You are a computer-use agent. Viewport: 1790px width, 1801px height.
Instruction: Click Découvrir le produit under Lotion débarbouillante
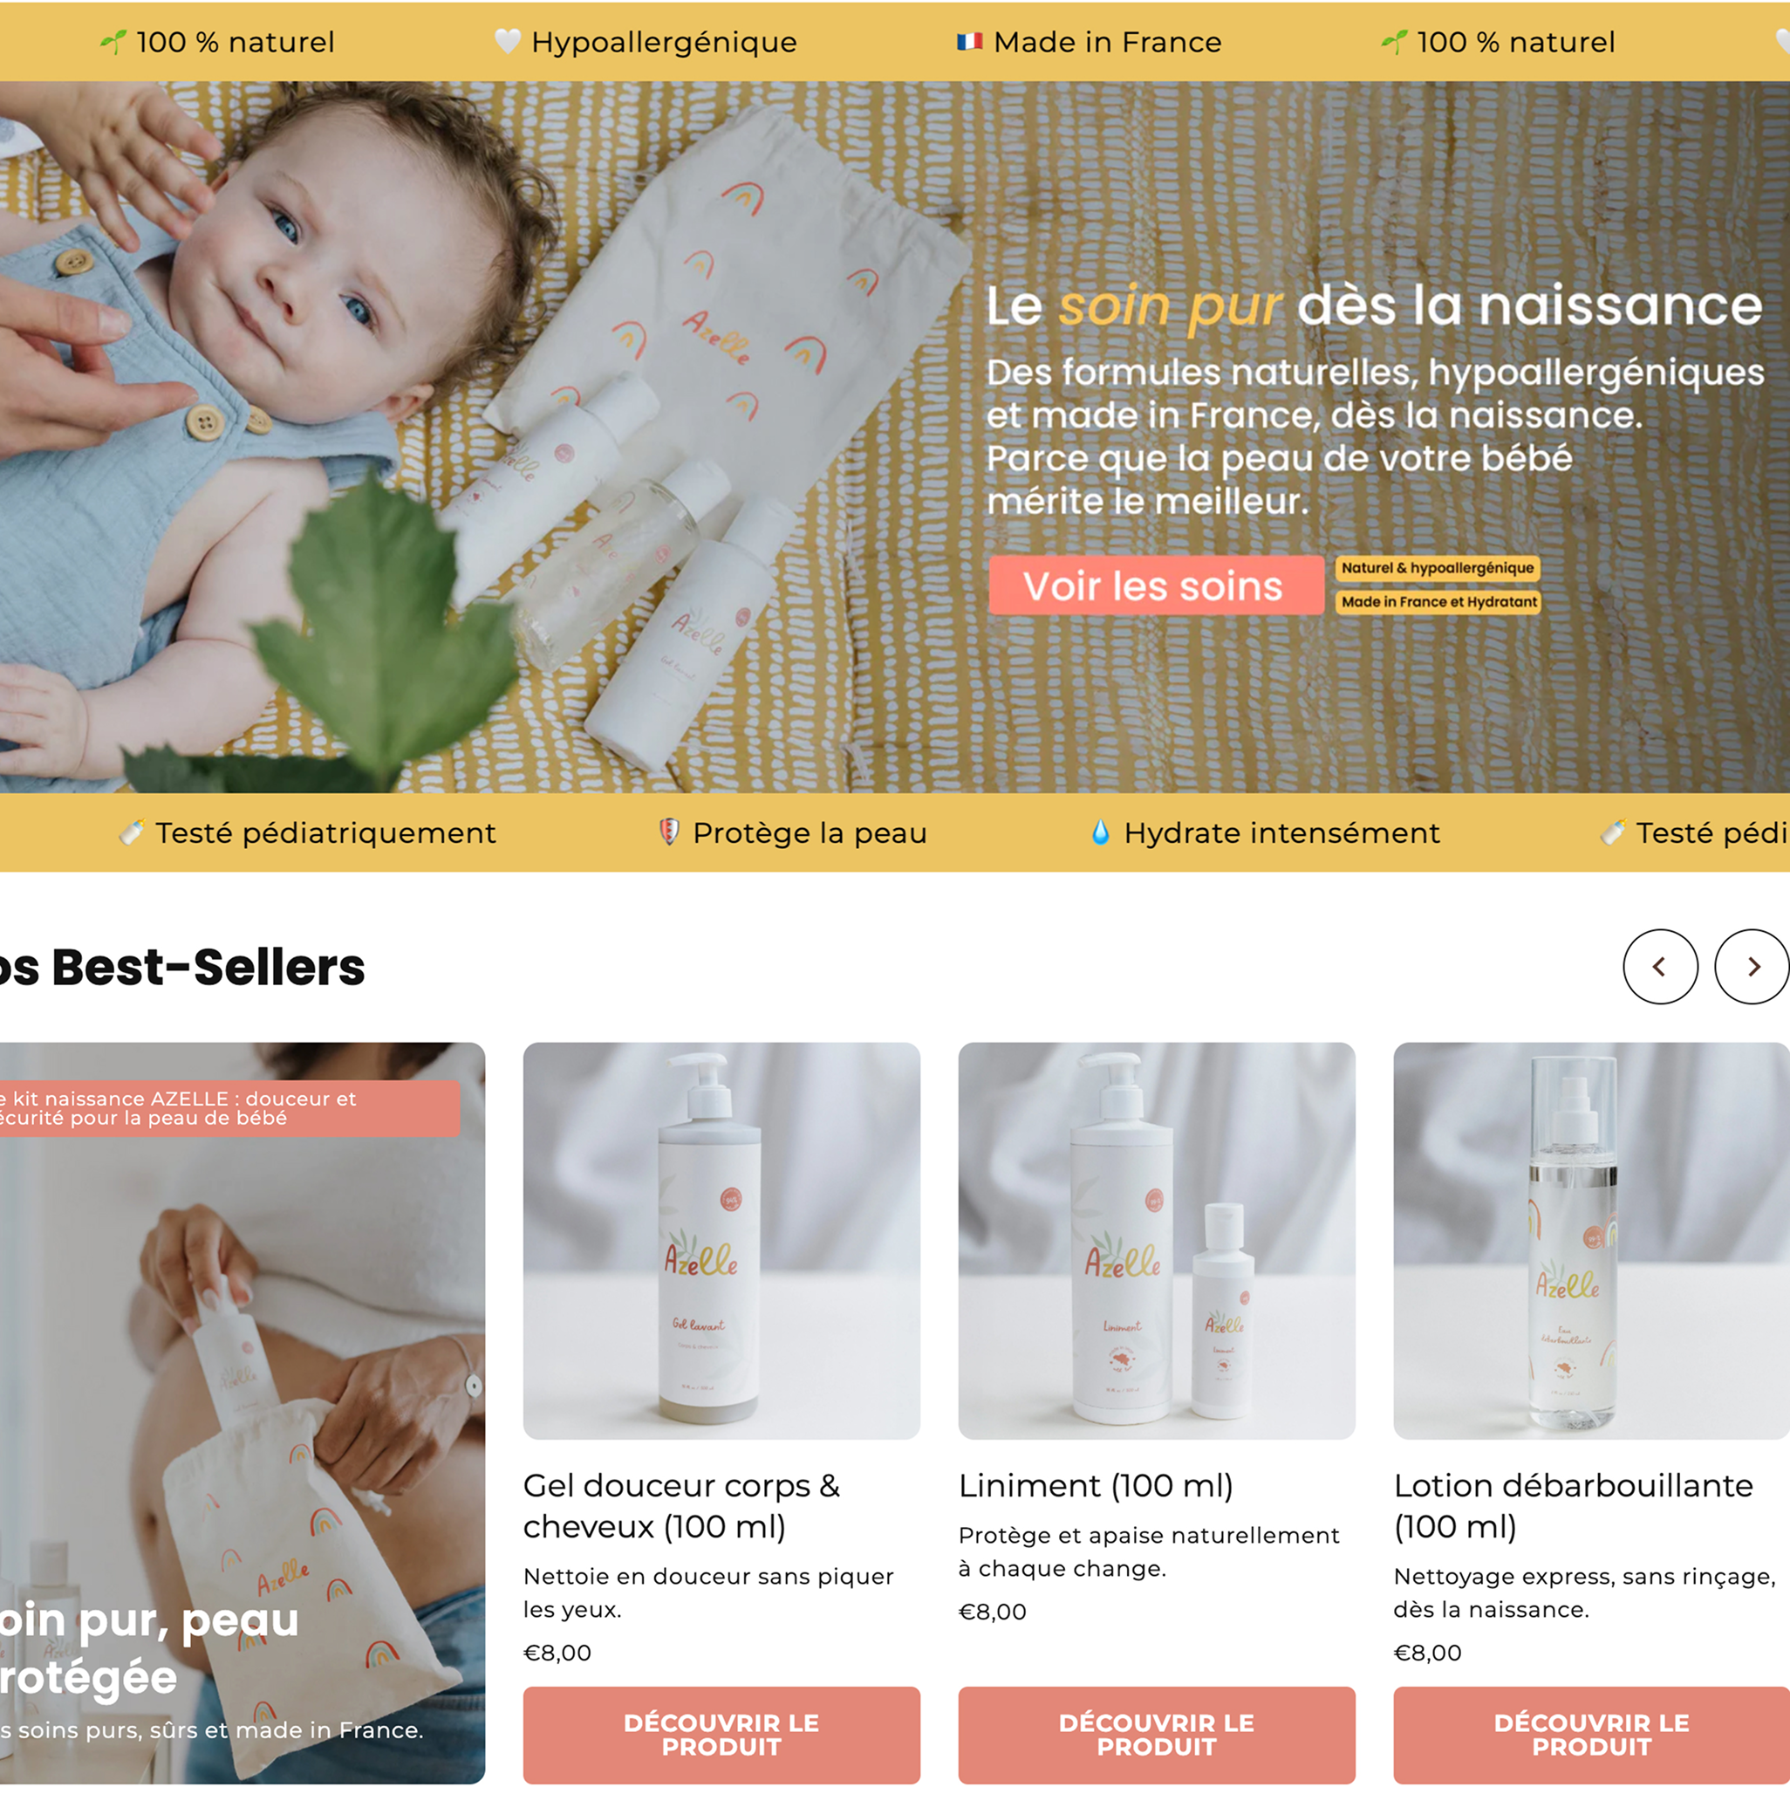coord(1591,1735)
